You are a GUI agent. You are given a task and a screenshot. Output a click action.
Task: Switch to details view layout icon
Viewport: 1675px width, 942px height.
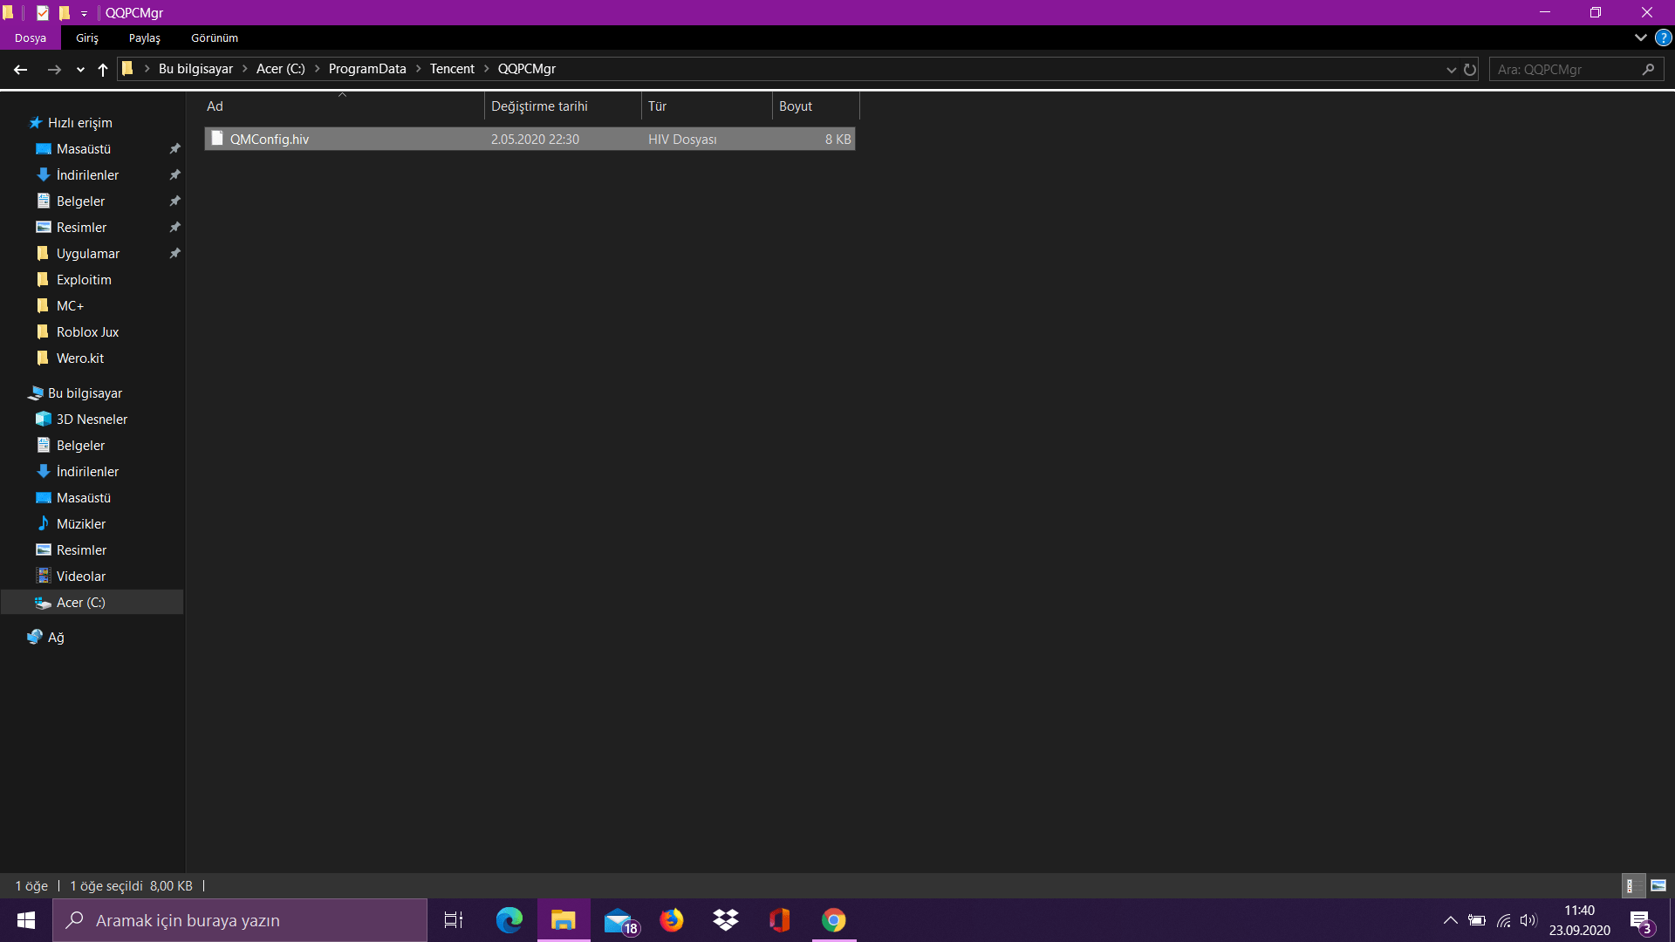[x=1634, y=886]
